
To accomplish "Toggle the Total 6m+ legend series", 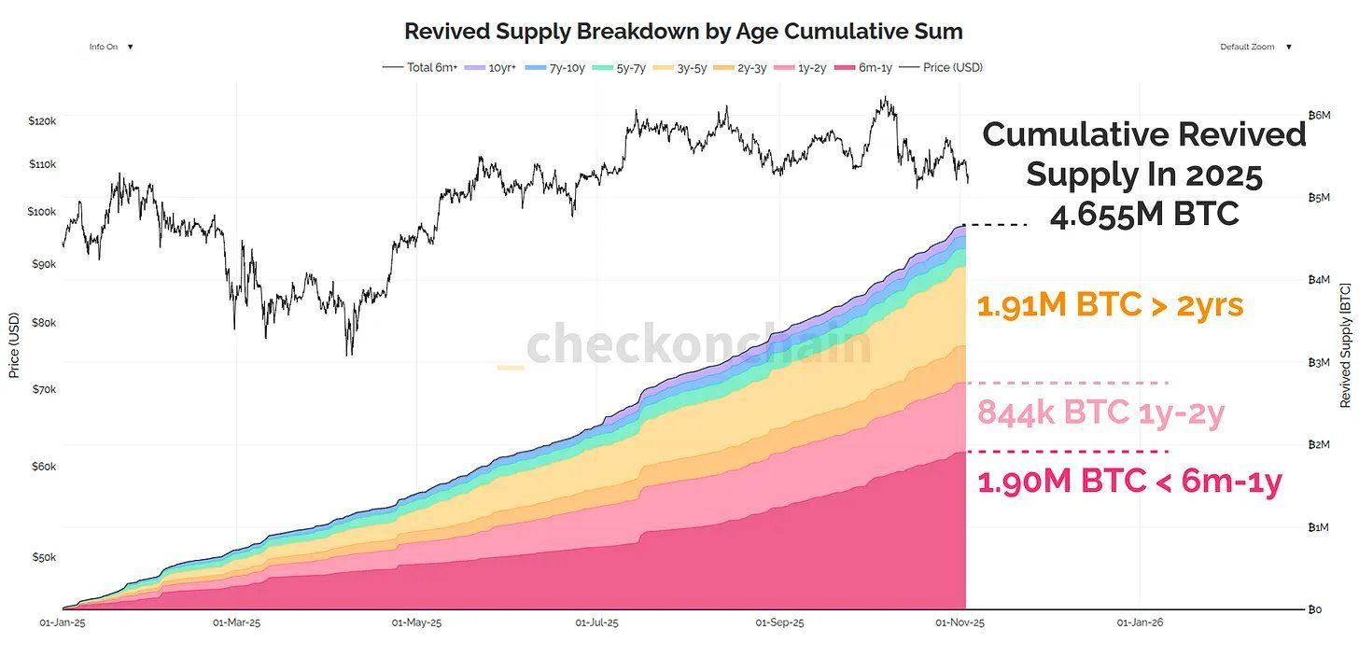I will pyautogui.click(x=432, y=67).
